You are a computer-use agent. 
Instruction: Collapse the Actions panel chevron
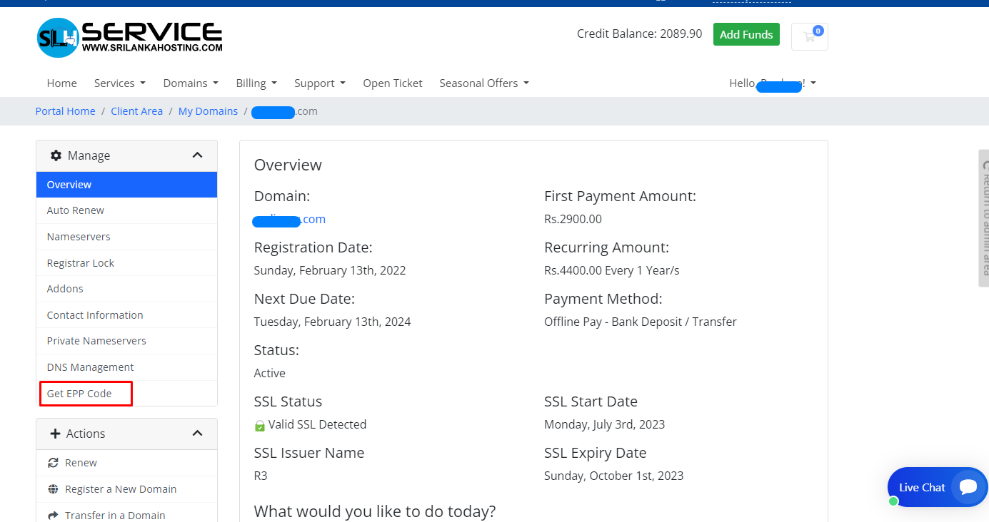coord(198,434)
